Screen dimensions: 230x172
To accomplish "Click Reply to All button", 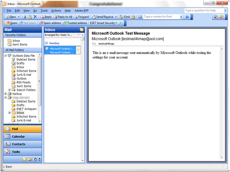I will (x=63, y=17).
